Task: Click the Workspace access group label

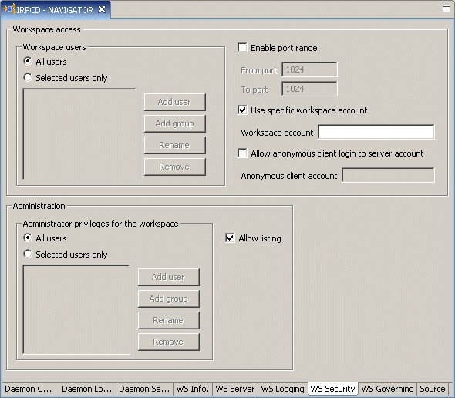Action: pyautogui.click(x=46, y=29)
